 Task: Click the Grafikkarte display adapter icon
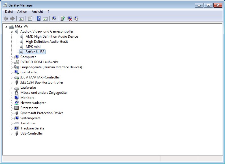(x=17, y=72)
